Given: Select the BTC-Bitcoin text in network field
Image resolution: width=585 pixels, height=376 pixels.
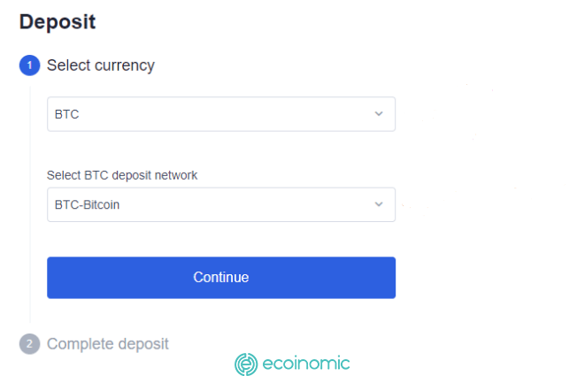Looking at the screenshot, I should [x=87, y=204].
